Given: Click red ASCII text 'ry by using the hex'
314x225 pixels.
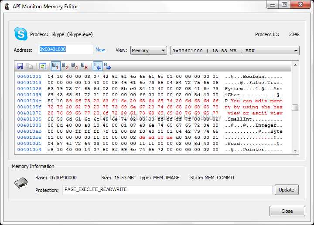Looking at the screenshot, I should coord(253,107).
